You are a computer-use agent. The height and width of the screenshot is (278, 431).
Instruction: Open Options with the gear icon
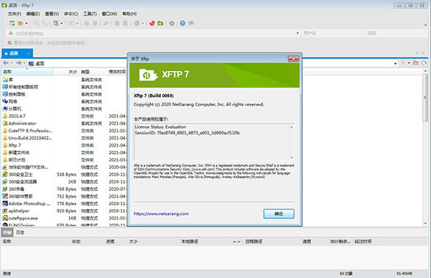click(x=172, y=24)
